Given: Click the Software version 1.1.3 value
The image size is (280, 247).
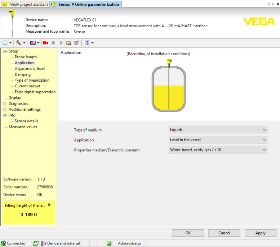Looking at the screenshot, I should 41,179.
